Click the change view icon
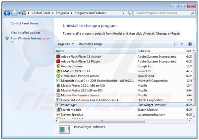The image size is (199, 140). [176, 44]
